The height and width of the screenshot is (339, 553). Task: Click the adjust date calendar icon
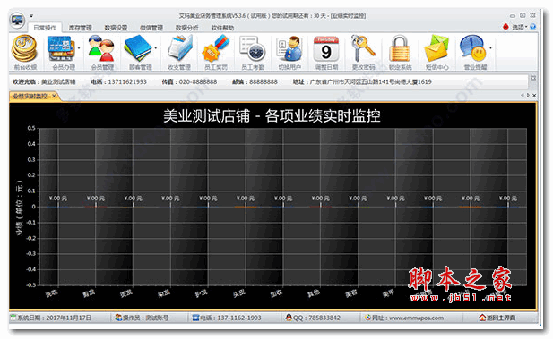click(326, 48)
